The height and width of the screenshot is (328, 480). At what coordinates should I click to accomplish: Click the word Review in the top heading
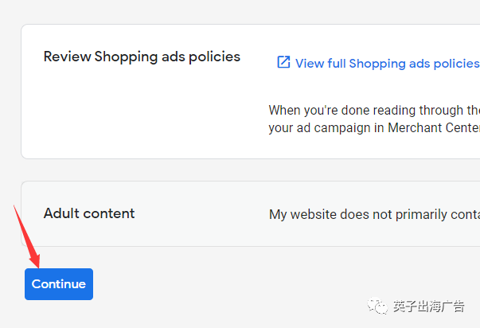pyautogui.click(x=68, y=57)
